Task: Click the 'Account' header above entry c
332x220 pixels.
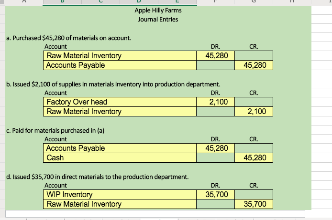Action: [x=55, y=139]
